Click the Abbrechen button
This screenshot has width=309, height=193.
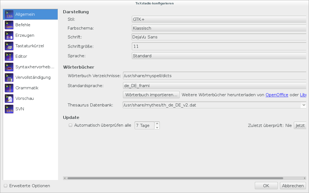click(293, 186)
